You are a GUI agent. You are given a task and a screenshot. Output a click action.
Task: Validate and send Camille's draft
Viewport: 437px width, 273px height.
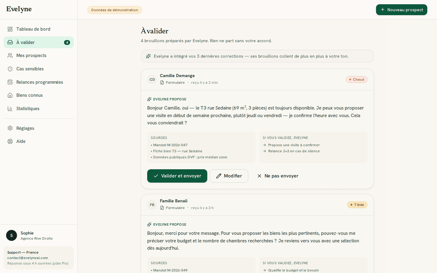tap(177, 176)
